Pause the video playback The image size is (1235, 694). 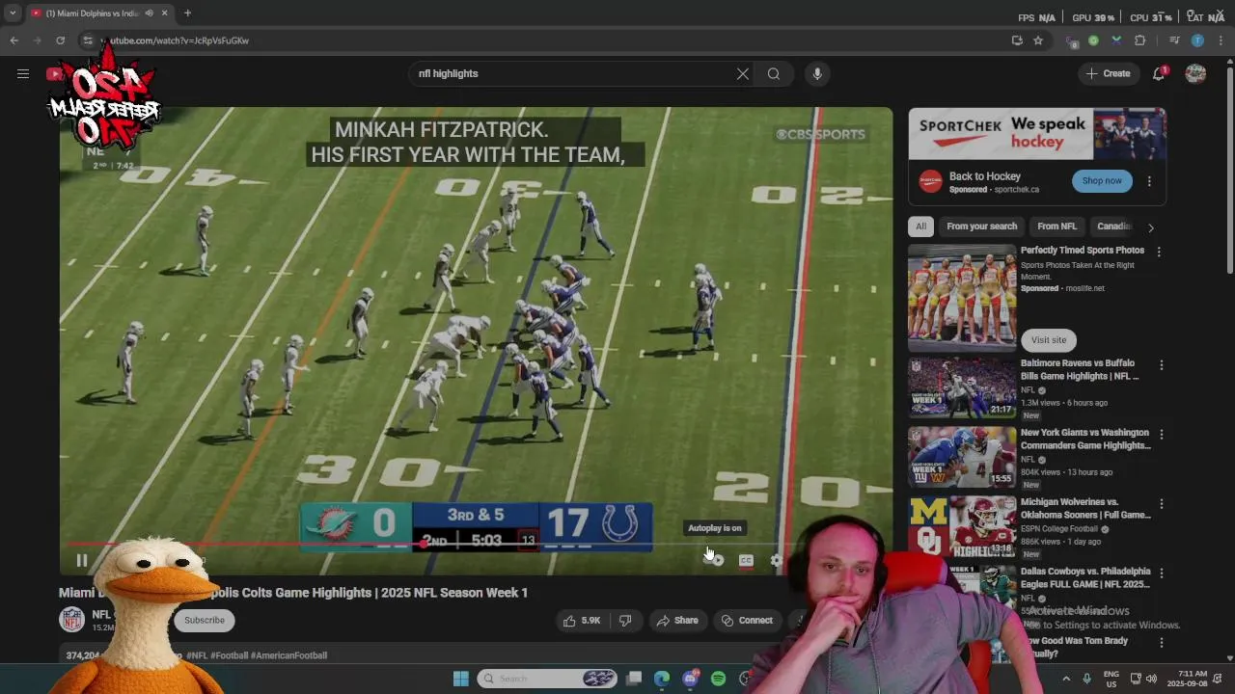click(x=82, y=560)
